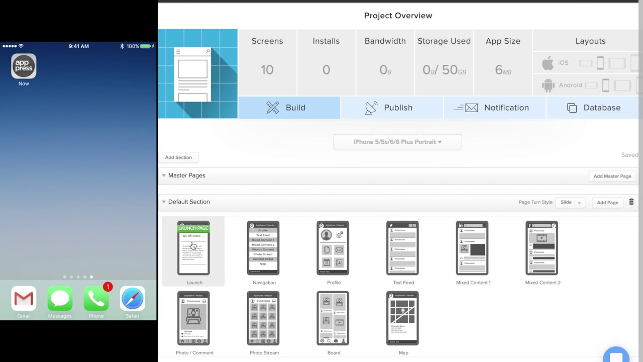Open the App Press app on phone
Viewport: 643px width, 362px height.
point(24,66)
